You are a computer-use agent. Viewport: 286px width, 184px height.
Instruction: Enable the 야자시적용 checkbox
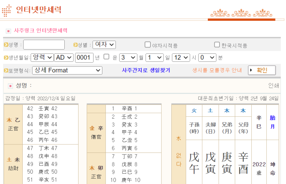pyautogui.click(x=147, y=45)
